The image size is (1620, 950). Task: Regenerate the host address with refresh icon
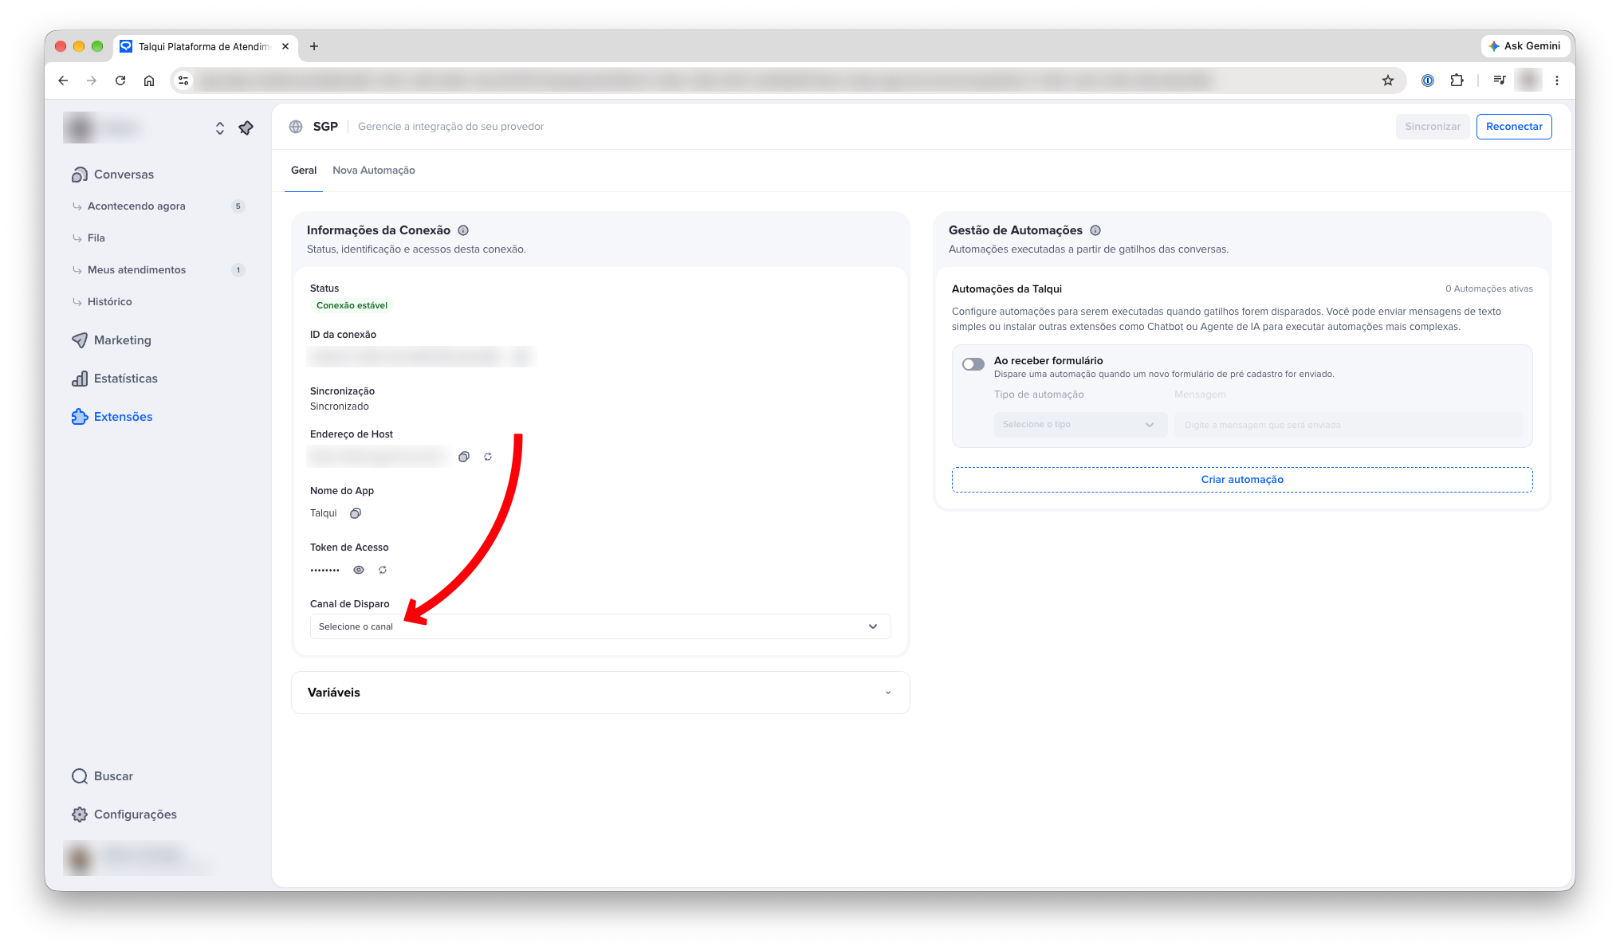pos(488,457)
